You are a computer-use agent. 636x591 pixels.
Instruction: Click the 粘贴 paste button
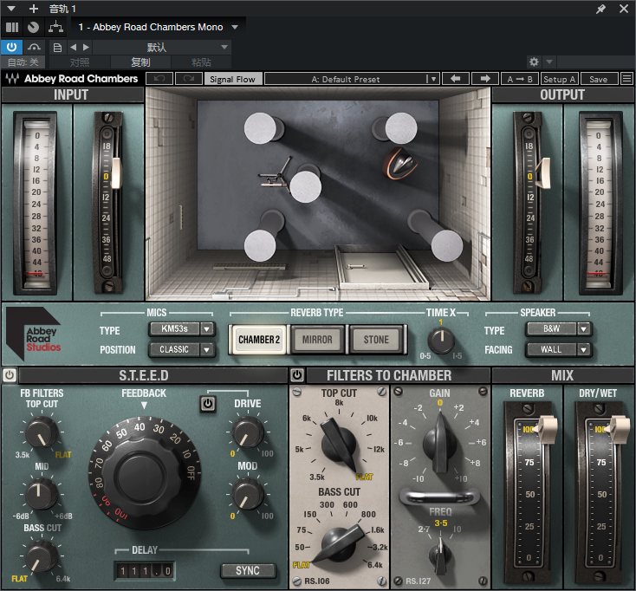(x=201, y=62)
